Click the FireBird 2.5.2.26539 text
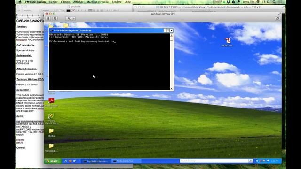The height and width of the screenshot is (169, 301). click(27, 84)
